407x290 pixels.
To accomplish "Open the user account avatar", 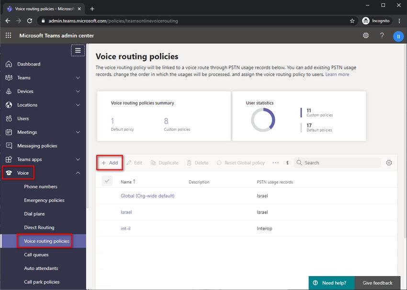I will 398,36.
